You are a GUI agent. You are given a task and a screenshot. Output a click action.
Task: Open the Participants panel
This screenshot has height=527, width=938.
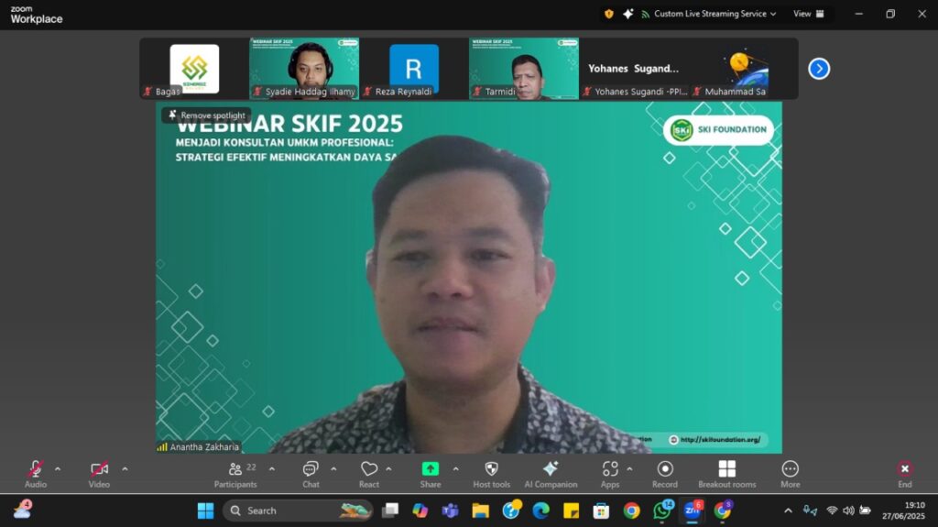(x=235, y=475)
